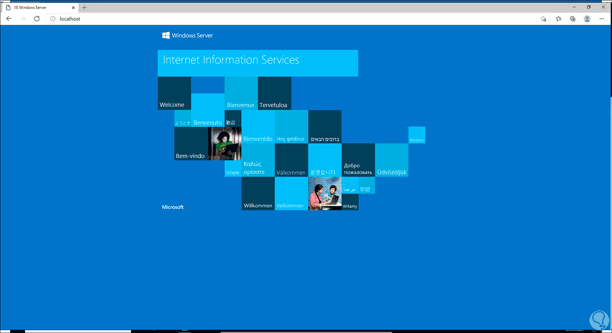Refresh the localhost page
The height and width of the screenshot is (333, 612).
point(37,19)
